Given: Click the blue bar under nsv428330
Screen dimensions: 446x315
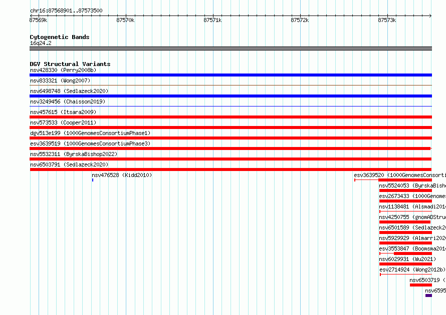Looking at the screenshot, I should click(231, 75).
